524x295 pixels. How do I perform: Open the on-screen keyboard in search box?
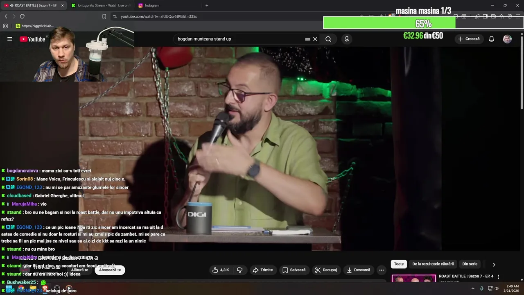(307, 39)
